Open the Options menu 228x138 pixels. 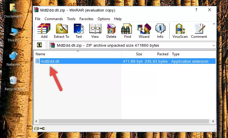point(104,19)
